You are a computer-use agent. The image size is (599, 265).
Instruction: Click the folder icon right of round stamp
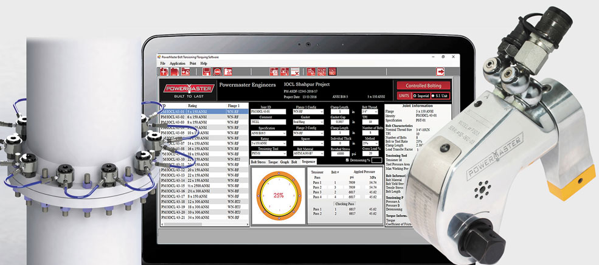pyautogui.click(x=228, y=71)
